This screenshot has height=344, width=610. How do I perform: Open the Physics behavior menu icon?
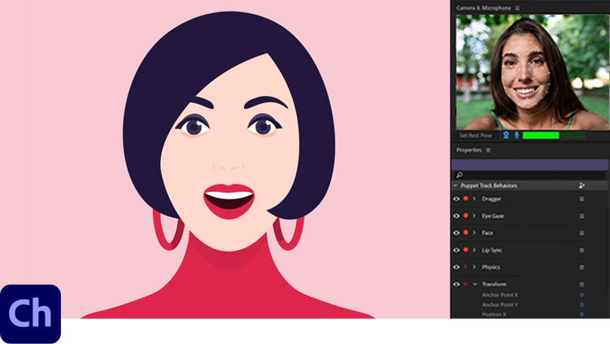[x=582, y=268]
